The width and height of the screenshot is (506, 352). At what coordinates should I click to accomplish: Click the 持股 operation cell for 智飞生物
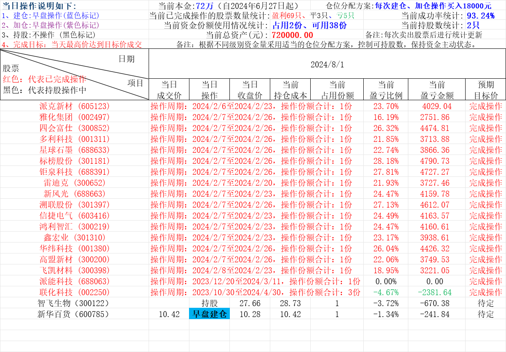pos(210,303)
